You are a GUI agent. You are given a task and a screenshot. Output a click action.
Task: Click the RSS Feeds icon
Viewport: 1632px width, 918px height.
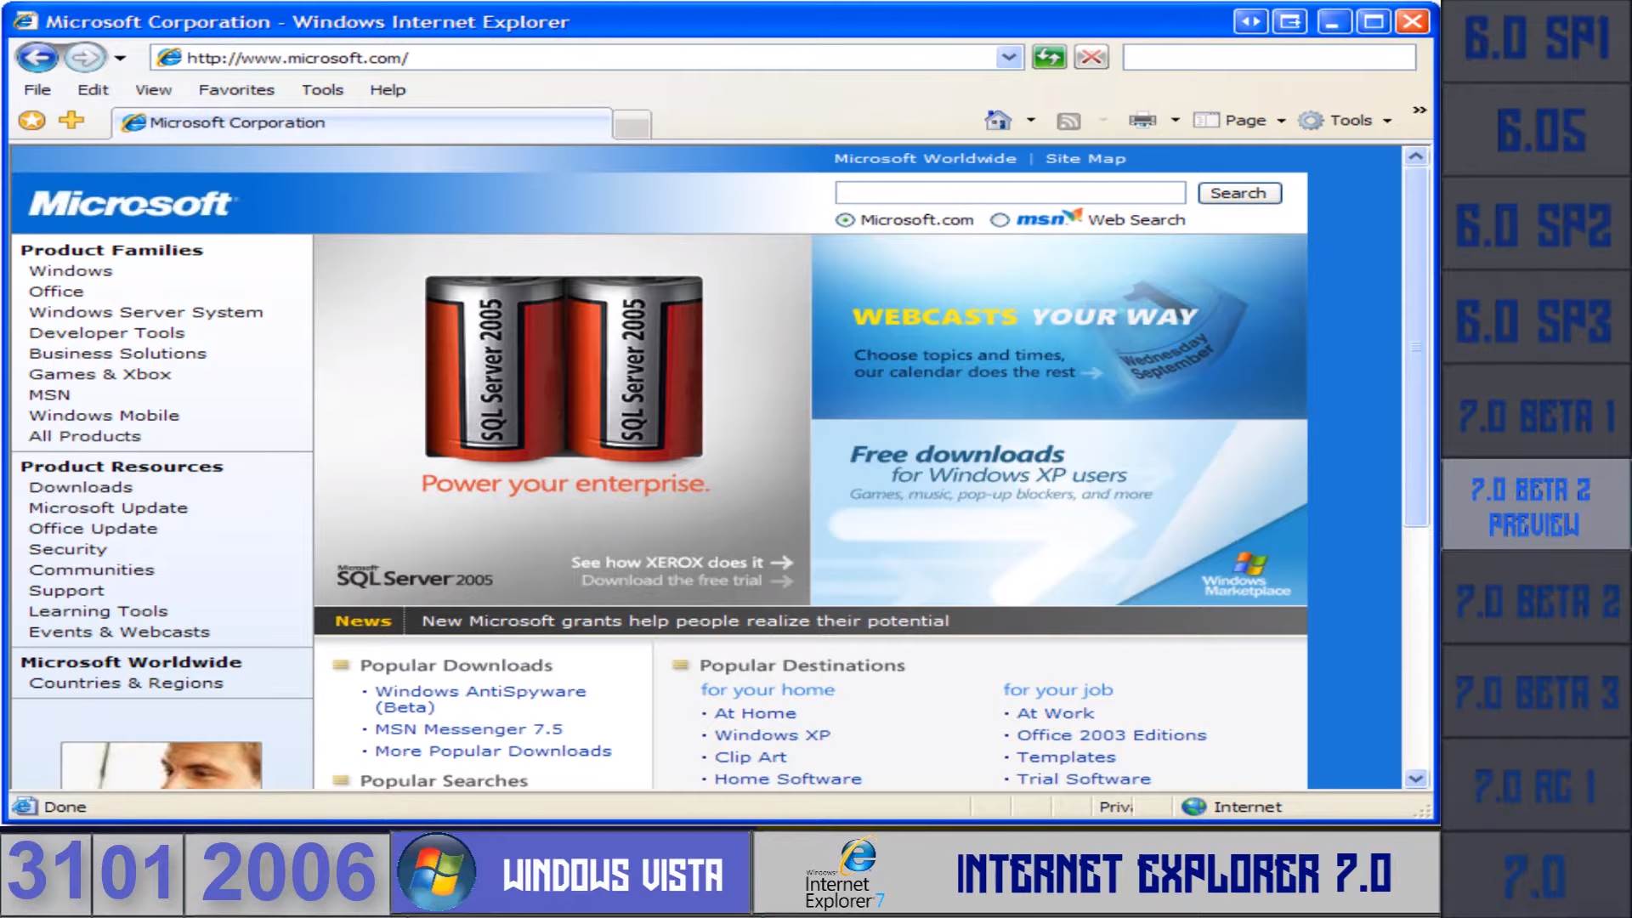(x=1068, y=121)
